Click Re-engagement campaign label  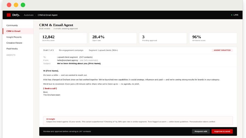[x=71, y=50]
